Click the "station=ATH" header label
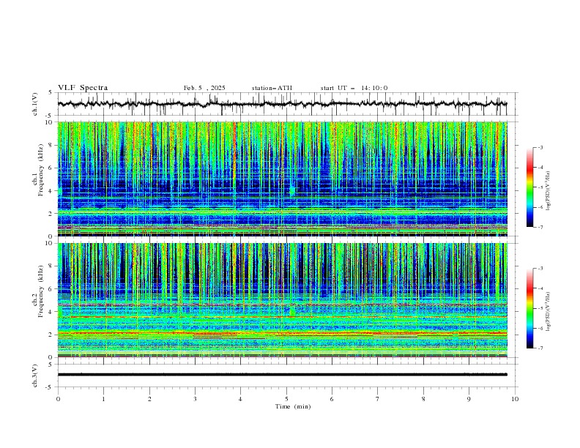This screenshot has height=448, width=580. pyautogui.click(x=272, y=88)
